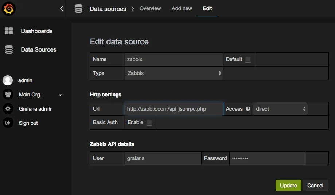Screen dimensions: 335x195
Task: Click the Grafana admin gear icon
Action: click(8, 109)
